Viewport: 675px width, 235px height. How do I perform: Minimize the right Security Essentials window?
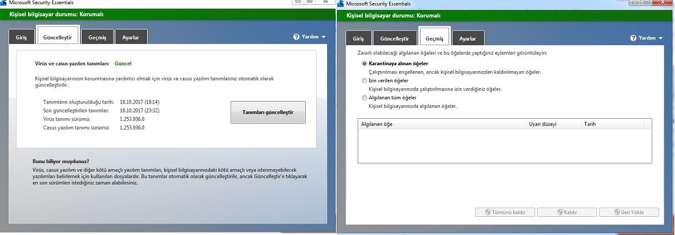click(635, 2)
